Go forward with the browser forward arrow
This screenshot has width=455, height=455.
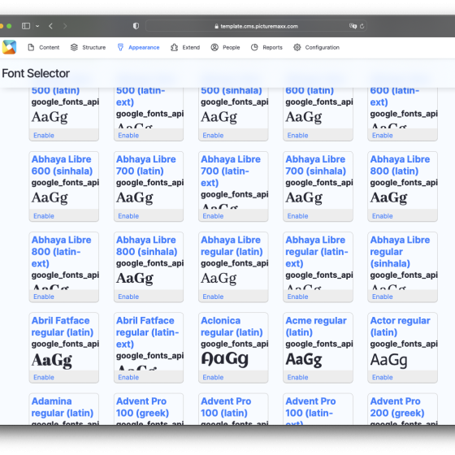65,26
